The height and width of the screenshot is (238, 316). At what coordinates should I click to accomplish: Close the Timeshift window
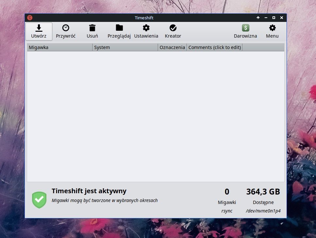click(282, 18)
